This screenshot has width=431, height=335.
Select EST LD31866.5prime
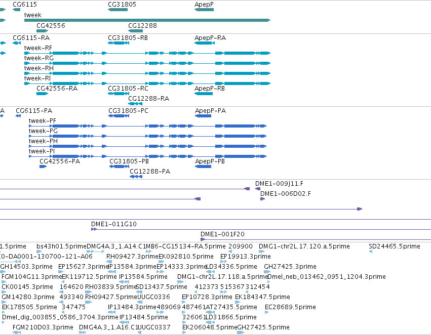tap(210, 322)
